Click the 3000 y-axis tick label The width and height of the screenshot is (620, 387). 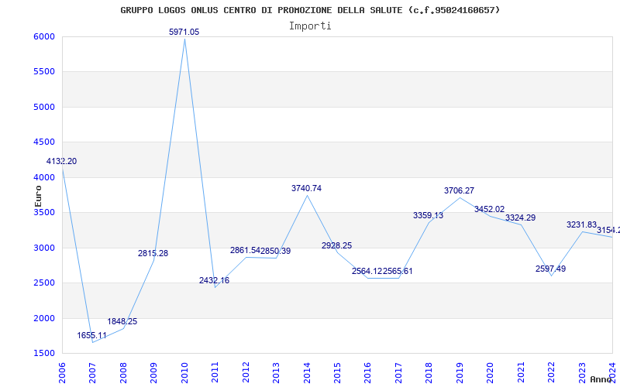click(44, 248)
